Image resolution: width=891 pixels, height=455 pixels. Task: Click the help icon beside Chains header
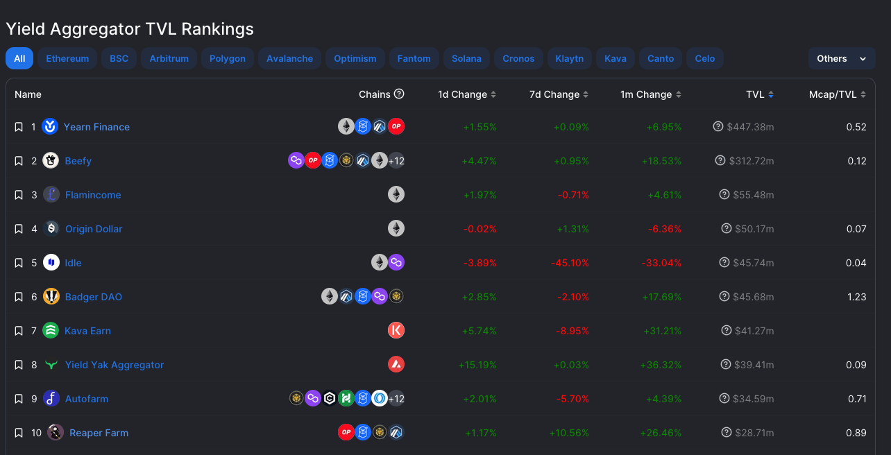(x=399, y=94)
